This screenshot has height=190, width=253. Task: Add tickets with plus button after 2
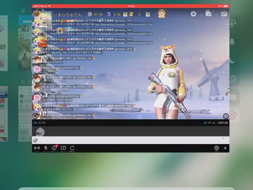click(148, 14)
